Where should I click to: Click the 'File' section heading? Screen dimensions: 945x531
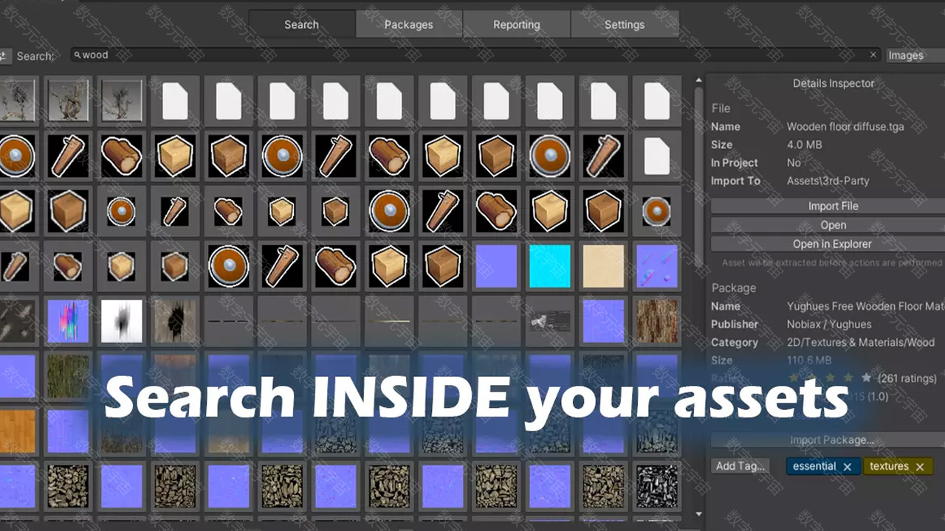[x=721, y=108]
